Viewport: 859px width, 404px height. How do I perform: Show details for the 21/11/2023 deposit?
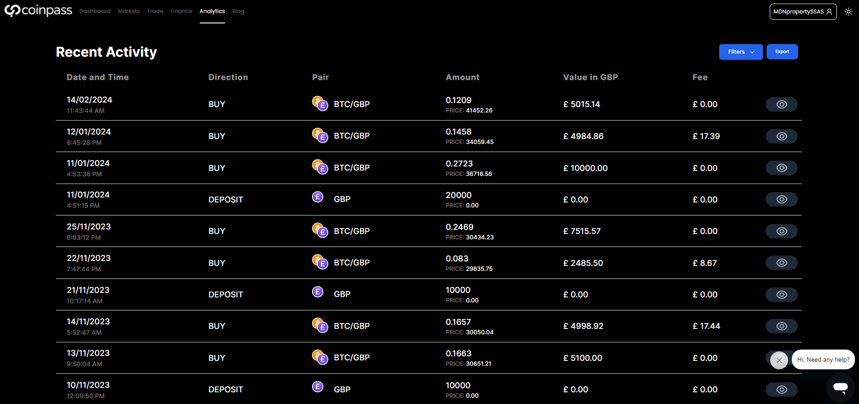coord(781,295)
